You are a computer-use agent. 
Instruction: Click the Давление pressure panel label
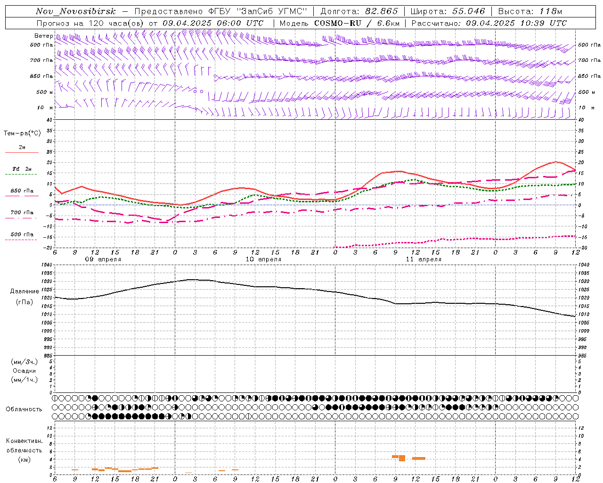(24, 291)
